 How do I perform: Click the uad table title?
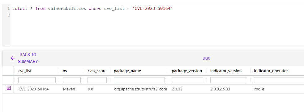[x=207, y=58]
